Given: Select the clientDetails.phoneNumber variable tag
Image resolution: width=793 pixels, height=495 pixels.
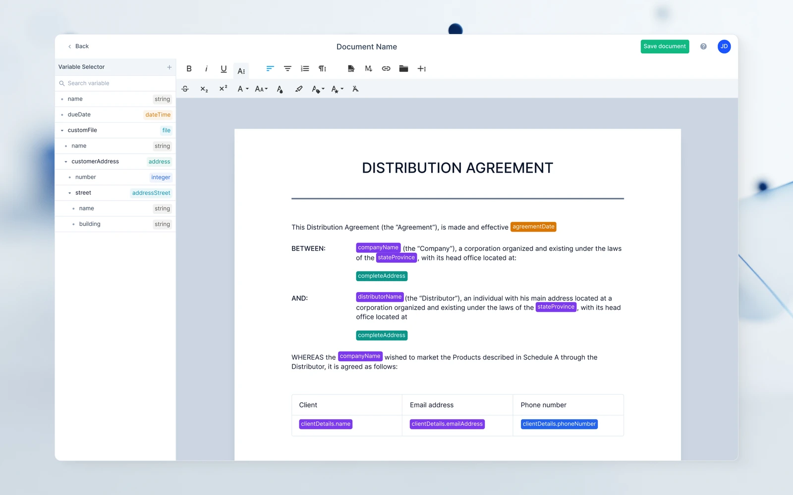Looking at the screenshot, I should tap(559, 424).
